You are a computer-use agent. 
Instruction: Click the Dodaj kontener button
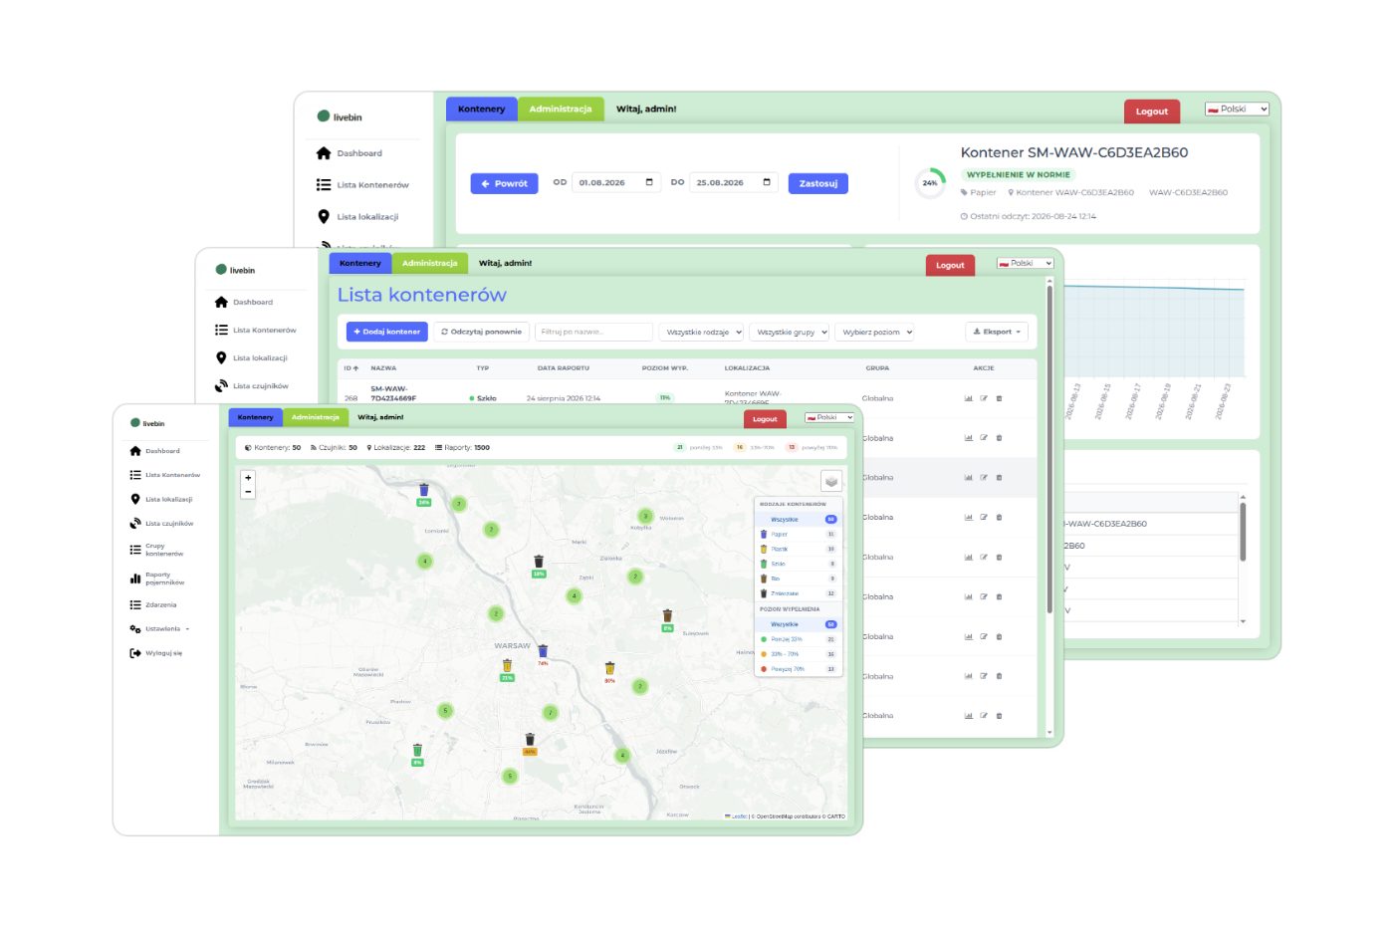click(387, 332)
